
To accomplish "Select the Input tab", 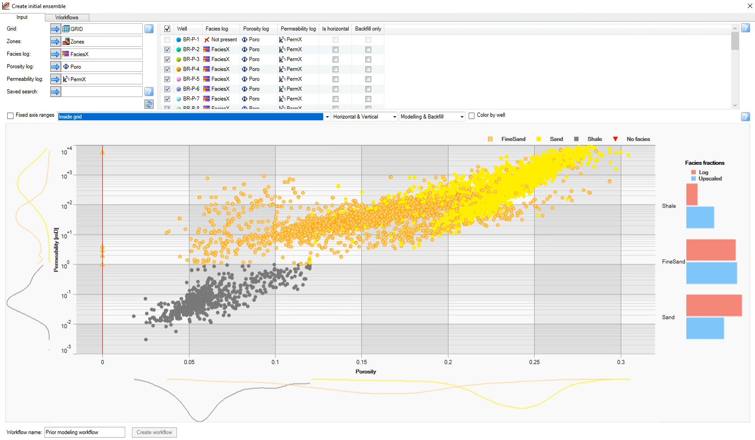I will coord(22,17).
